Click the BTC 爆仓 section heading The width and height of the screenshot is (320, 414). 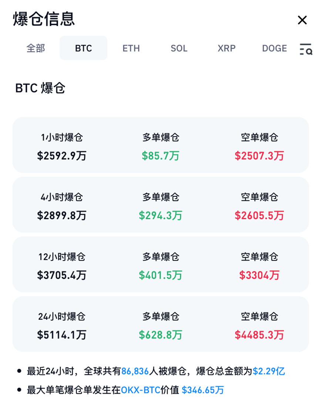pos(40,89)
